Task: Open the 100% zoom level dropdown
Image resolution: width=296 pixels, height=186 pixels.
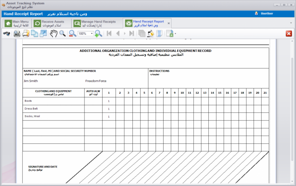Action: pyautogui.click(x=91, y=34)
